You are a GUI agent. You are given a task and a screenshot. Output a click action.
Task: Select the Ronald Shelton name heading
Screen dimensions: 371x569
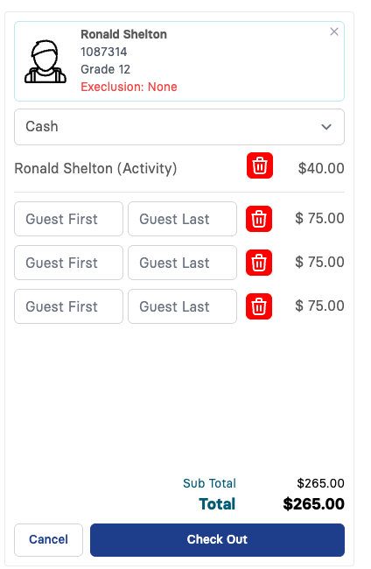pos(123,34)
